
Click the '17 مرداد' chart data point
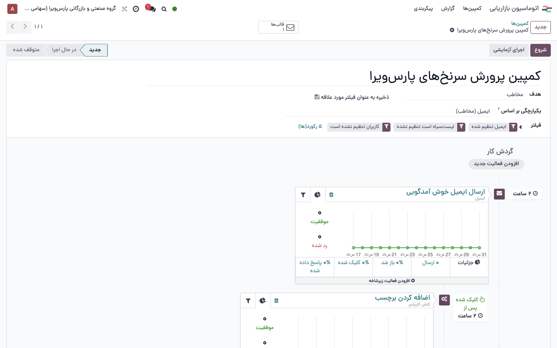(x=353, y=248)
